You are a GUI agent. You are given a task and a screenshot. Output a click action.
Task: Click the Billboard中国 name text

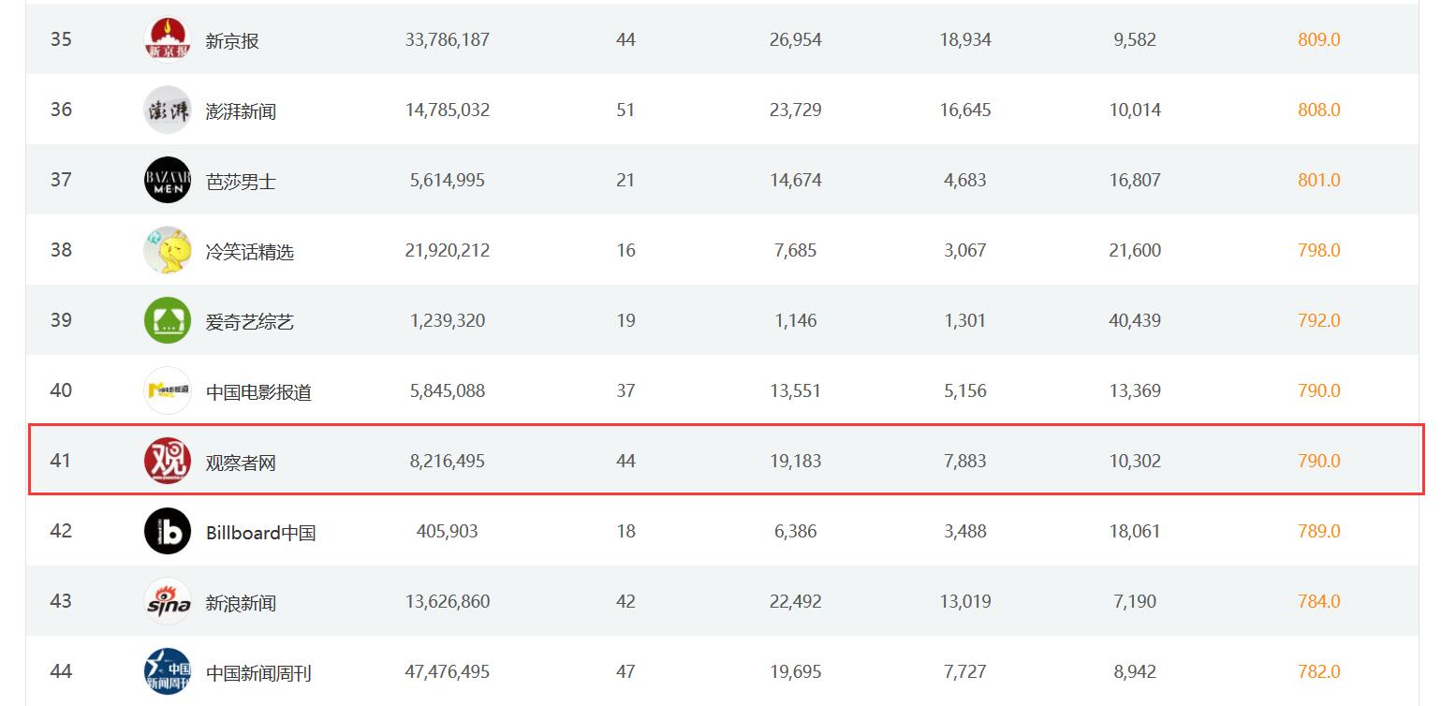click(x=260, y=533)
